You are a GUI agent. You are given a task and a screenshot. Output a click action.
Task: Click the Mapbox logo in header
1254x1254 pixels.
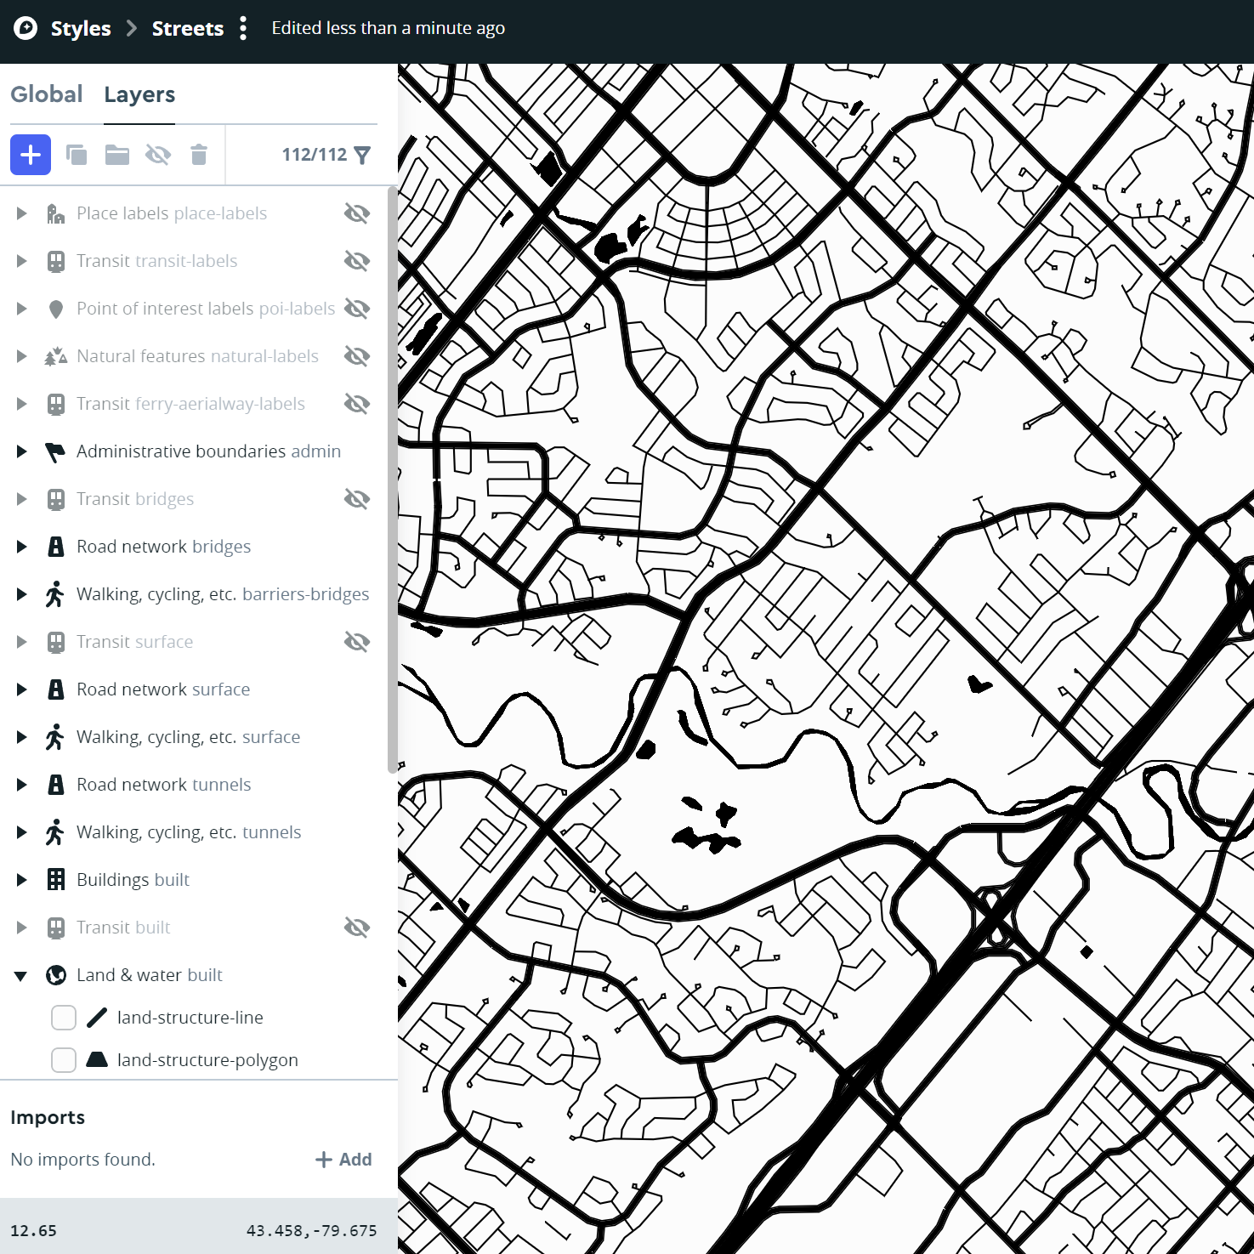coord(26,28)
